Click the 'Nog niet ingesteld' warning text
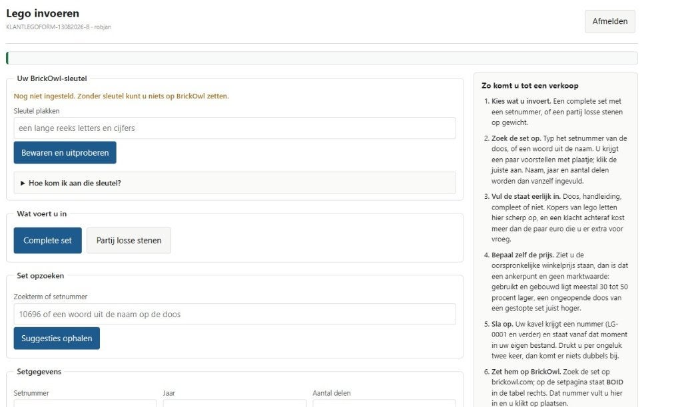 [x=121, y=96]
